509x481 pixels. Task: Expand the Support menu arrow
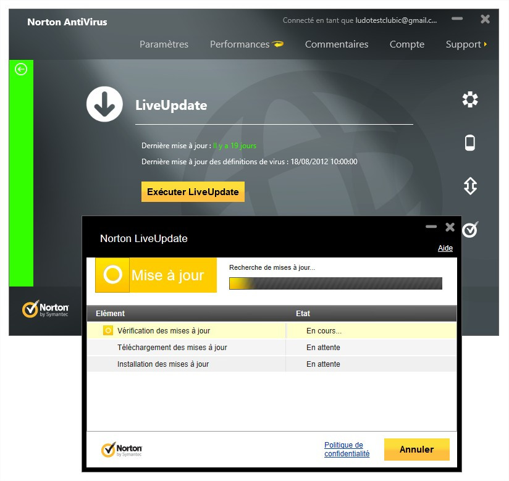click(x=486, y=44)
